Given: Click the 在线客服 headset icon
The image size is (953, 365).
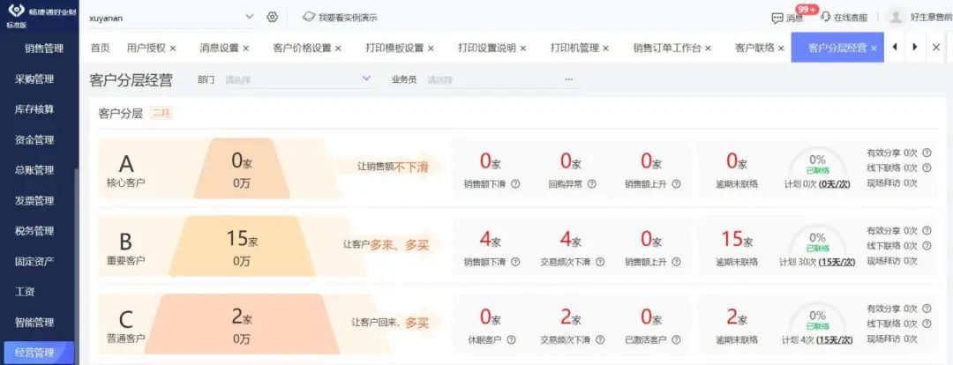Looking at the screenshot, I should (826, 18).
